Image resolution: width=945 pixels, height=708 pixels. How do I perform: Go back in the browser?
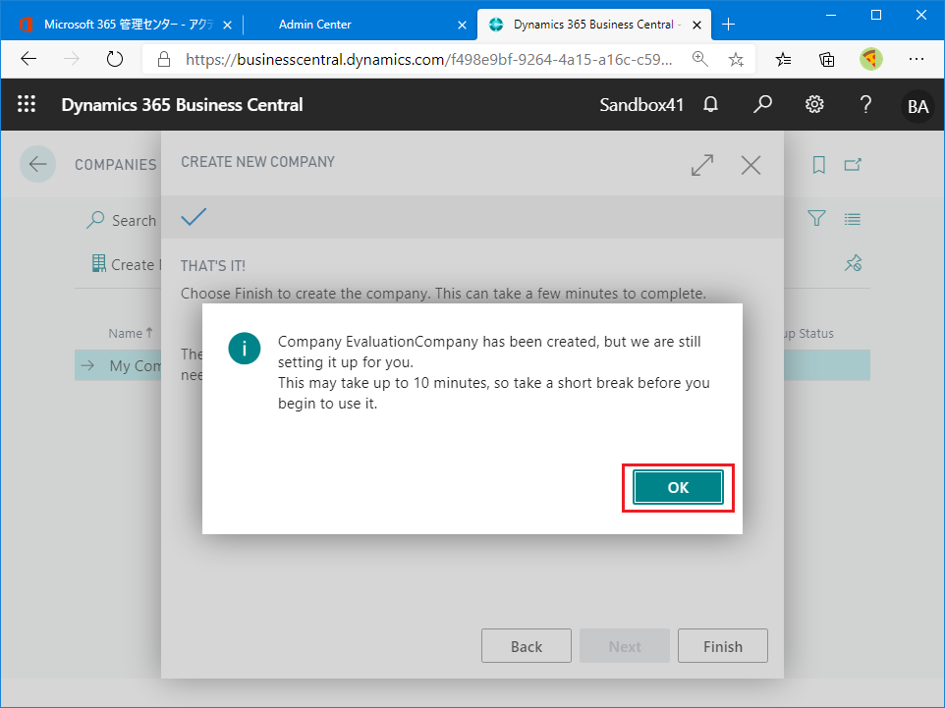(28, 59)
